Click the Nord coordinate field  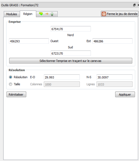(71, 29)
